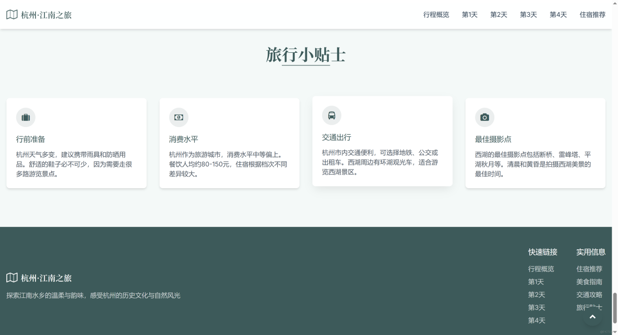Select 第3天 in the top navigation

pyautogui.click(x=528, y=15)
